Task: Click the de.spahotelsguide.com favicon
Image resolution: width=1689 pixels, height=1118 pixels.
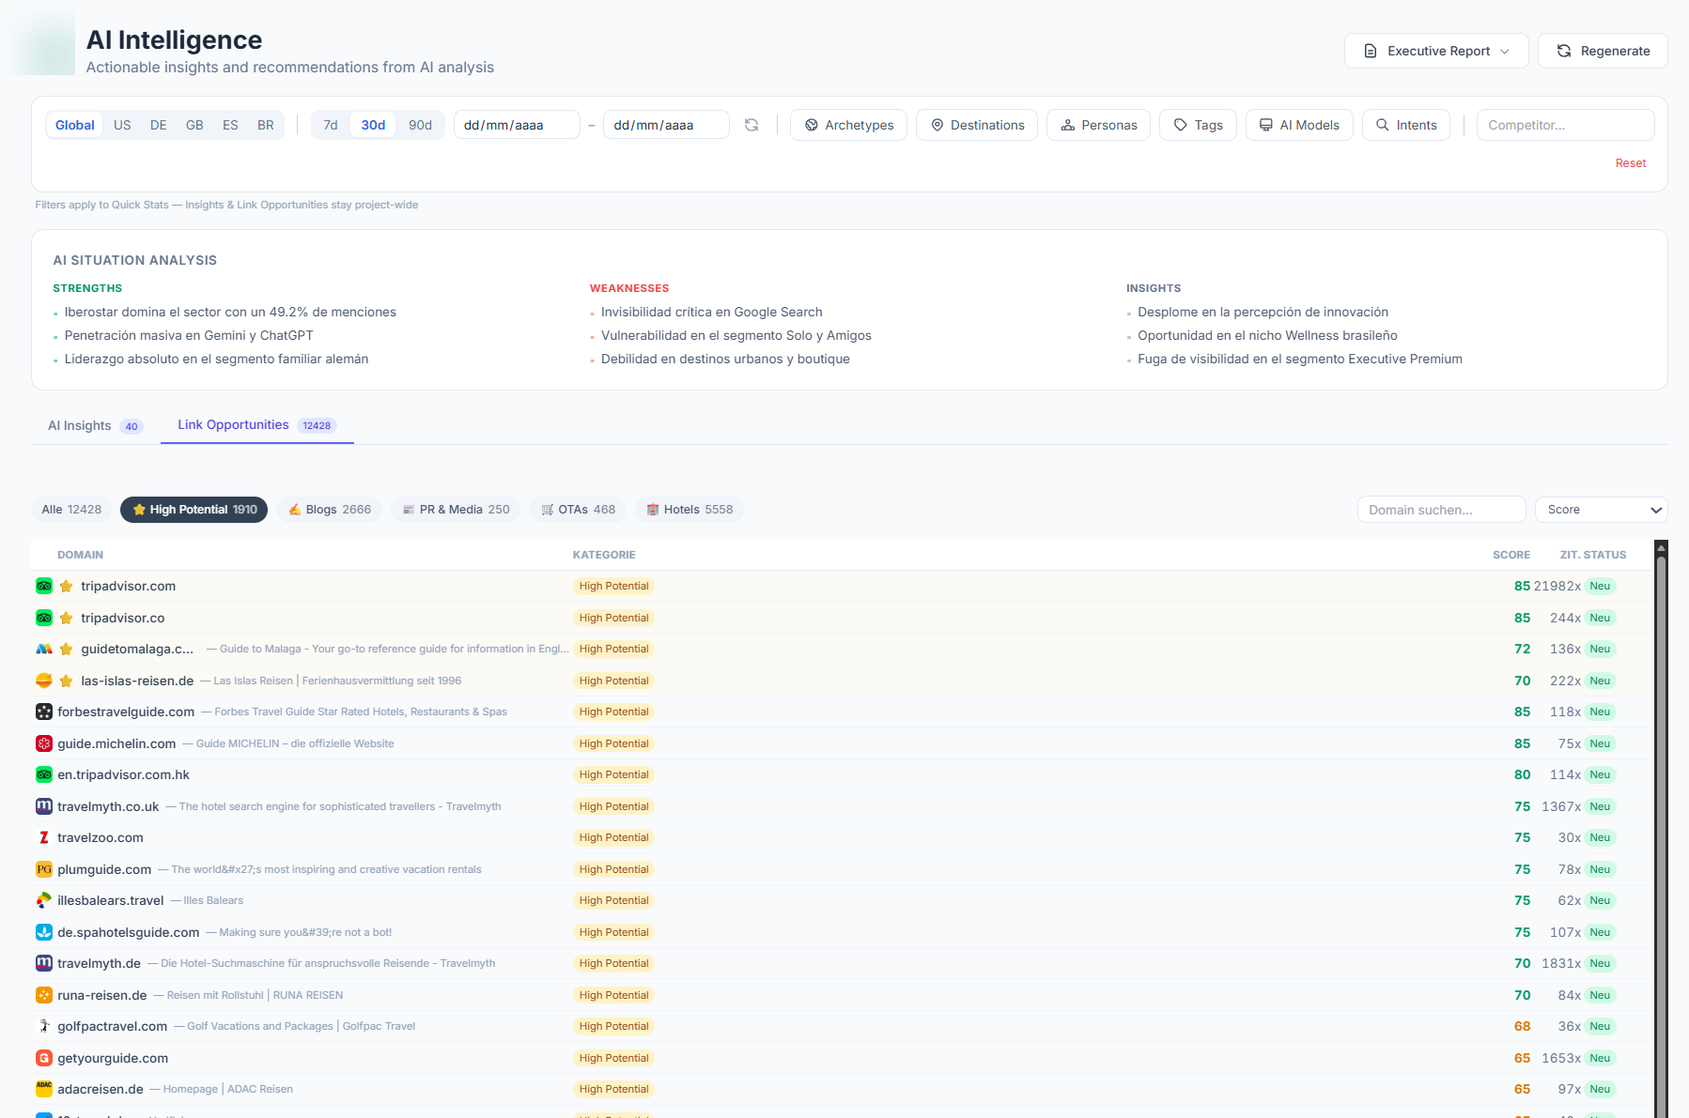Action: pyautogui.click(x=44, y=932)
